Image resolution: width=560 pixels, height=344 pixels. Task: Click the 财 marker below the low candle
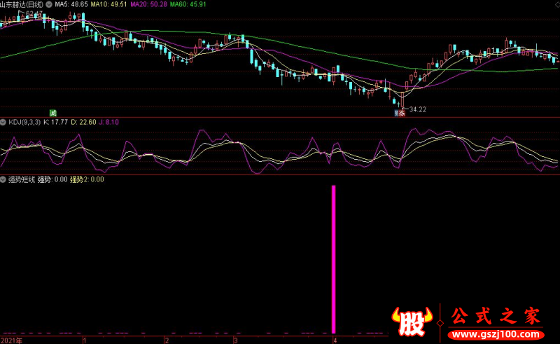pyautogui.click(x=397, y=113)
